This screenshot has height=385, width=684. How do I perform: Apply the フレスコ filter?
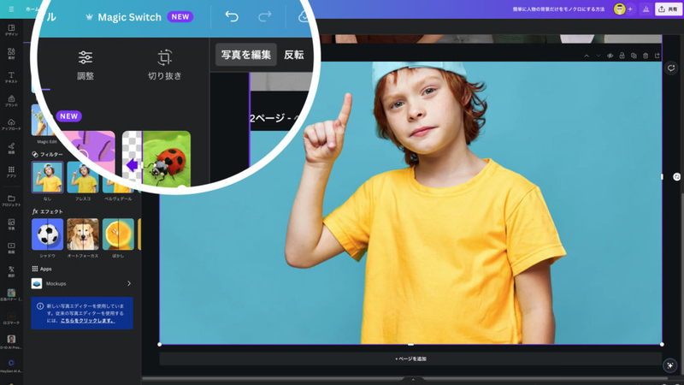[83, 177]
